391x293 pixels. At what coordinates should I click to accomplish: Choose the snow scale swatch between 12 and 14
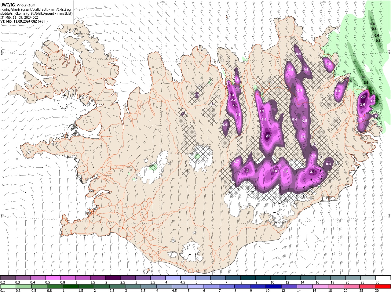[293, 278]
